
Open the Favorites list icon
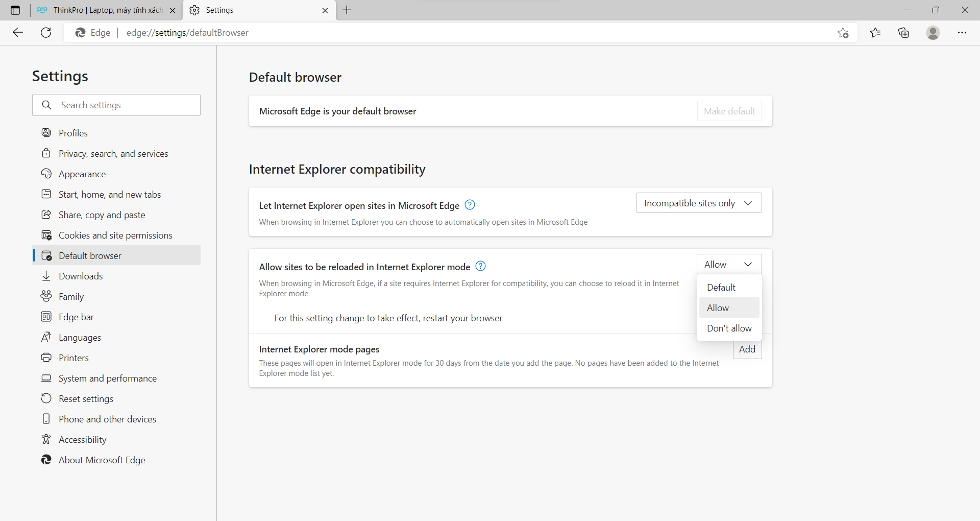pos(875,33)
